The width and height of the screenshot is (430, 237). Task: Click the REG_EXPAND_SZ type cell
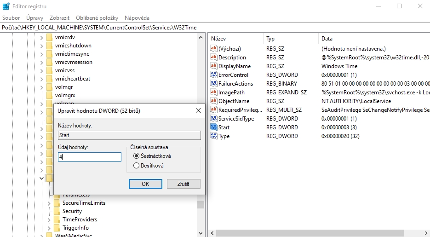click(x=287, y=92)
